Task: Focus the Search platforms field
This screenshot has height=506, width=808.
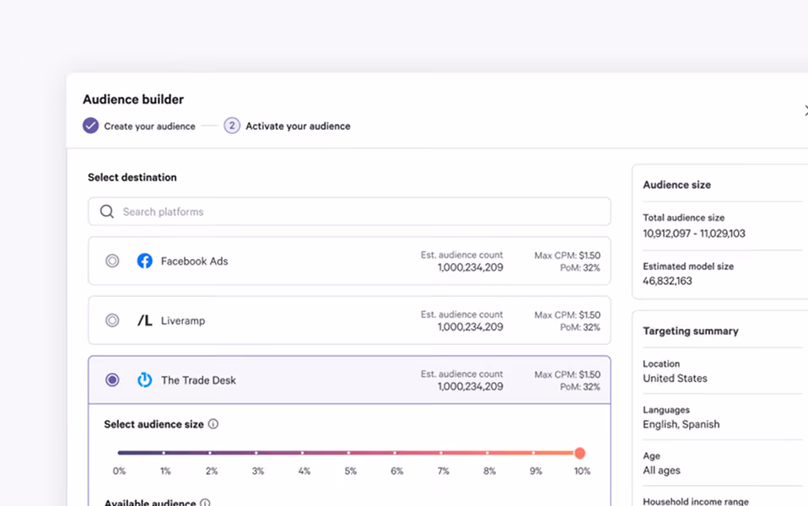Action: 349,212
